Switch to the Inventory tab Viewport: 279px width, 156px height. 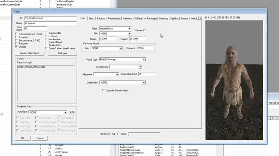(163, 18)
